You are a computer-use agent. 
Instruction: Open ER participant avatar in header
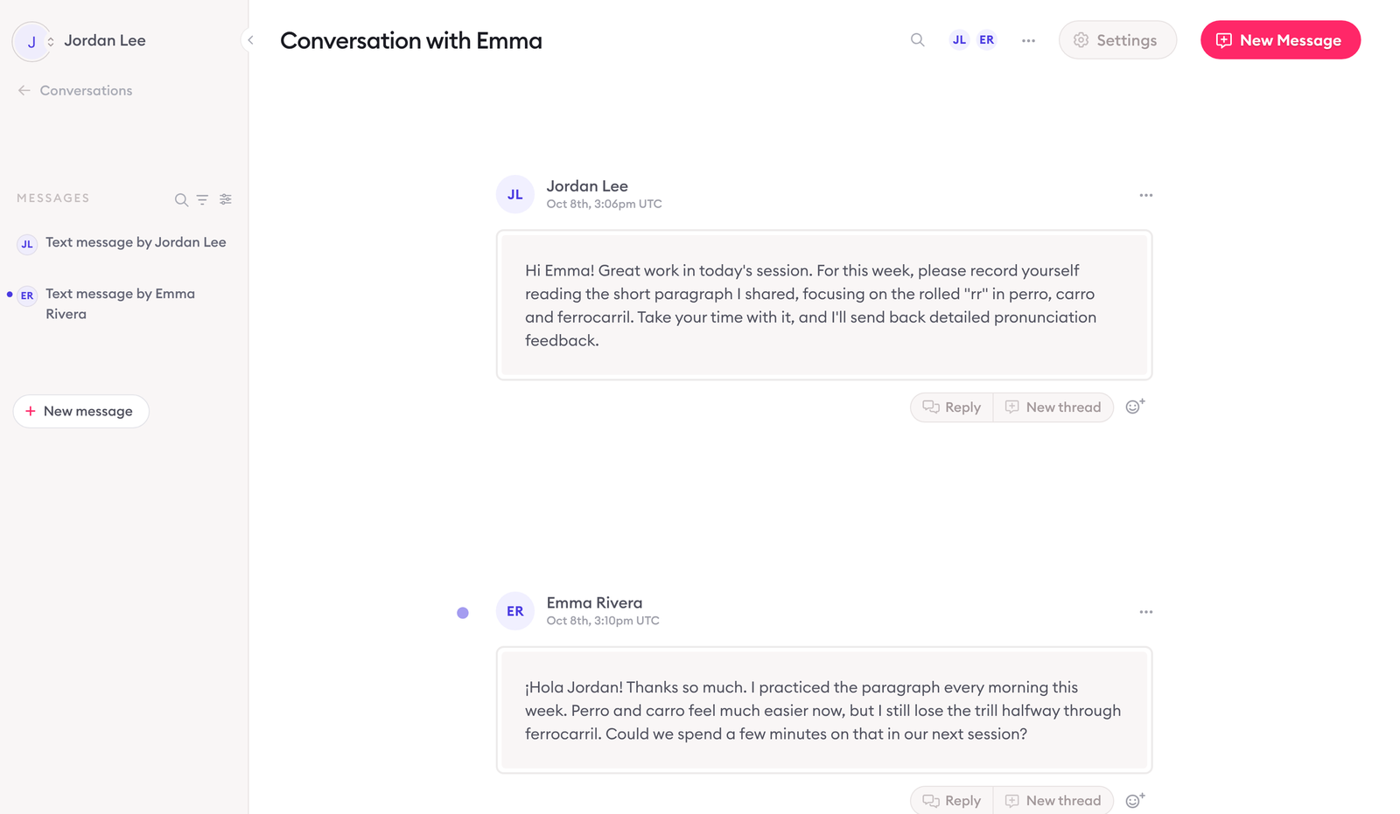(x=986, y=40)
